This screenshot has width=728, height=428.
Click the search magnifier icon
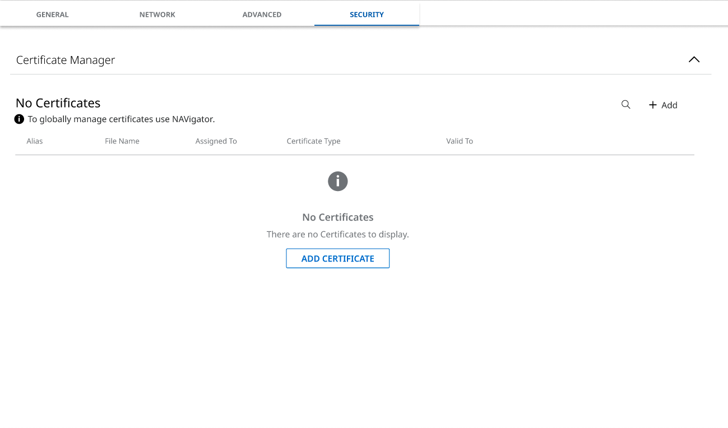[x=626, y=105]
